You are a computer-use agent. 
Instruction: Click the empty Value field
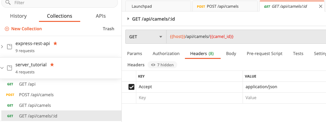[x=284, y=98]
